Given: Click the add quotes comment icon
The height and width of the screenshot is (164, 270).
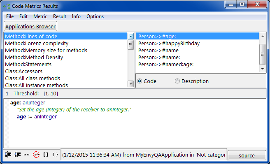Looking at the screenshot, I should (x=26, y=155).
